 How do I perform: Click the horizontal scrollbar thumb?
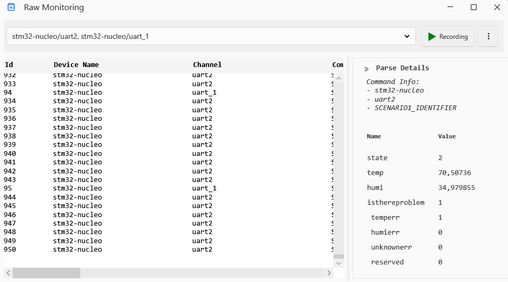(46, 273)
